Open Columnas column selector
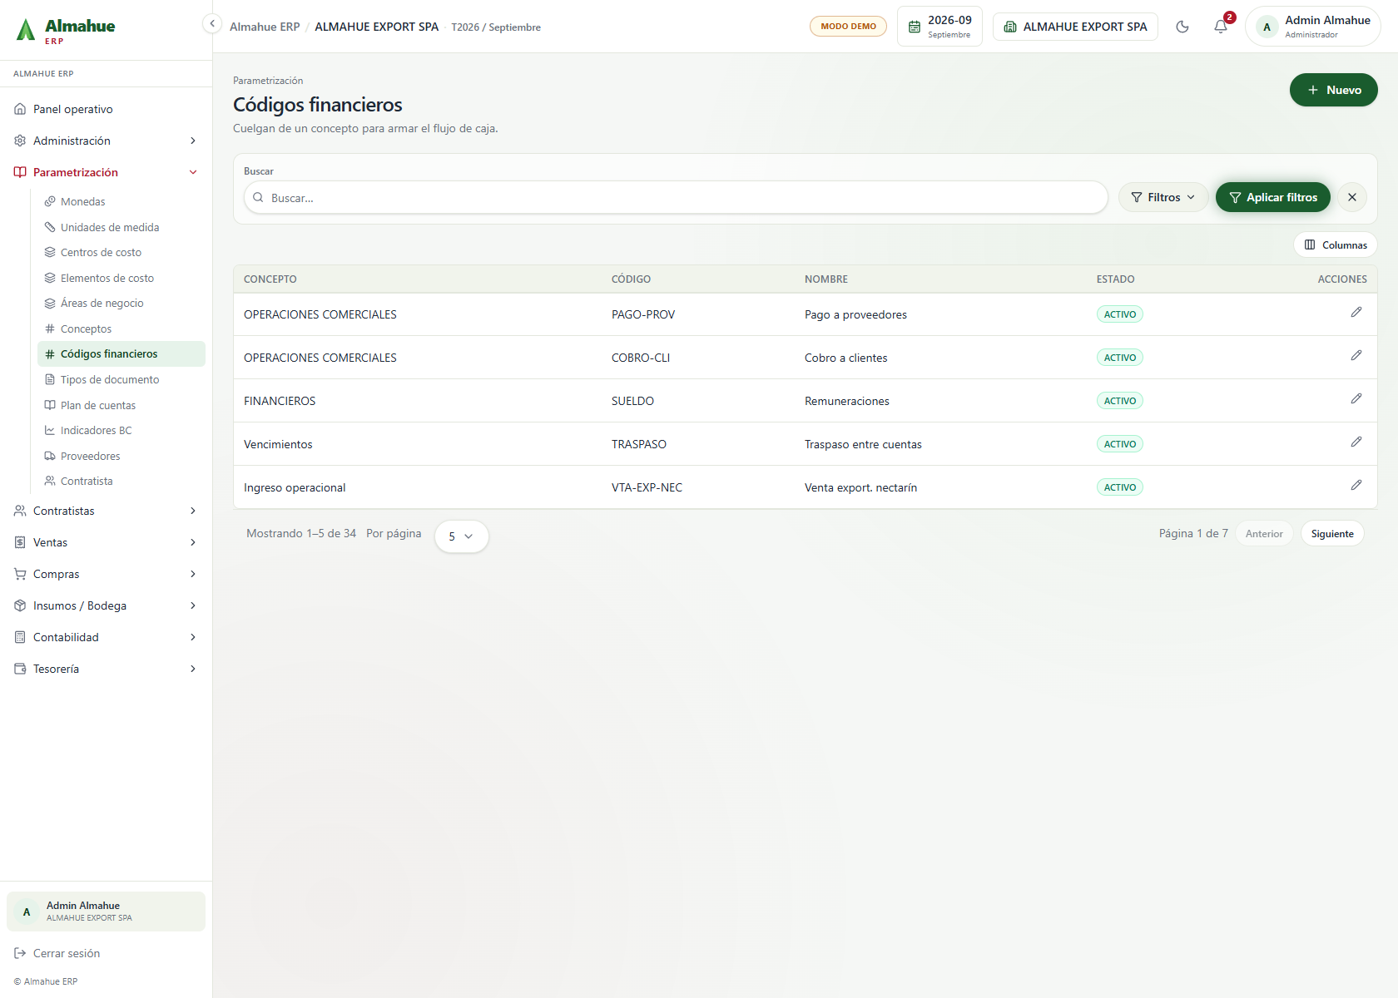The image size is (1398, 998). pyautogui.click(x=1336, y=245)
